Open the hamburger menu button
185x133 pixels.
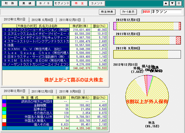pos(179,3)
